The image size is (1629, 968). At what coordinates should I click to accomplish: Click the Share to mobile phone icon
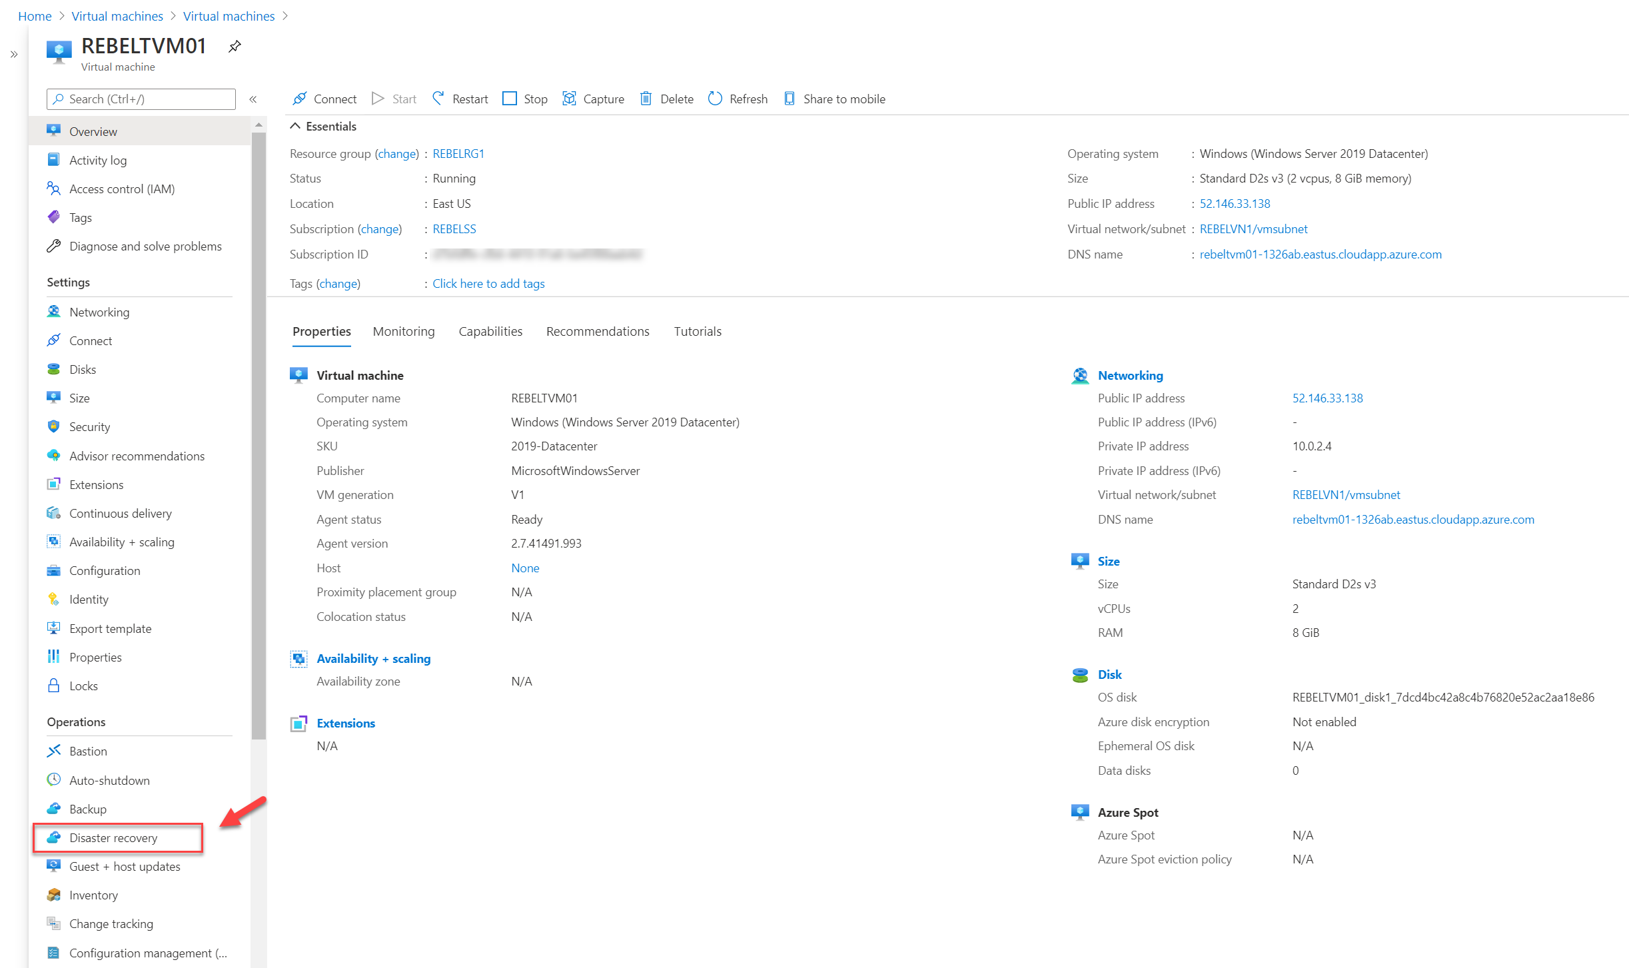pos(790,99)
